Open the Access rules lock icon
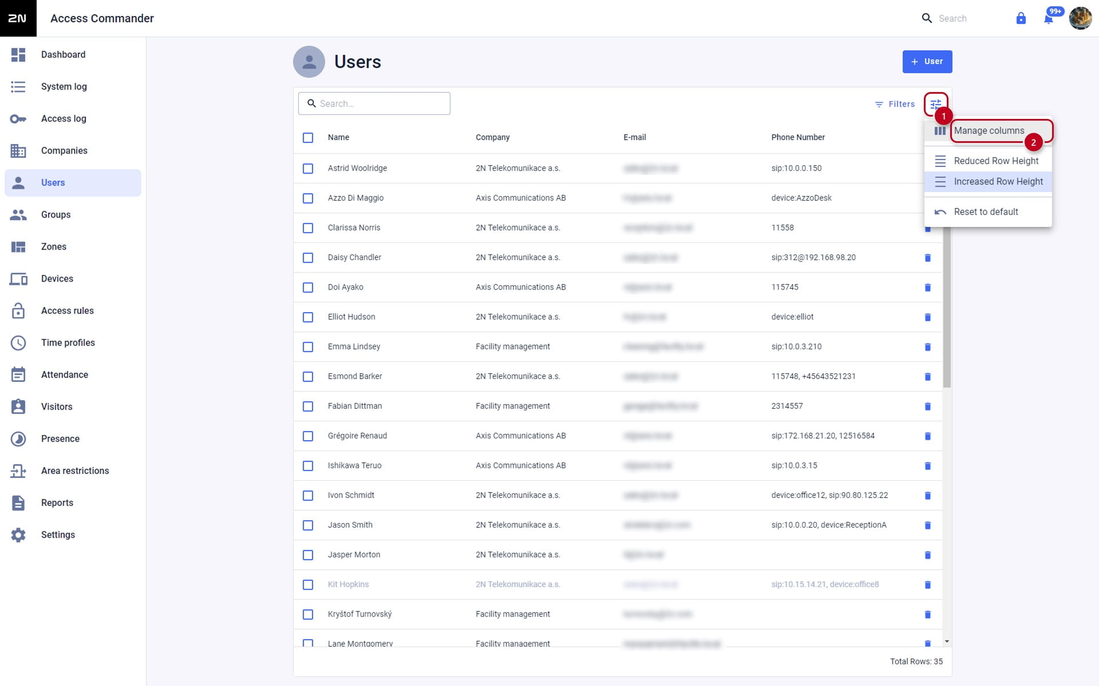Image resolution: width=1099 pixels, height=686 pixels. 18,311
